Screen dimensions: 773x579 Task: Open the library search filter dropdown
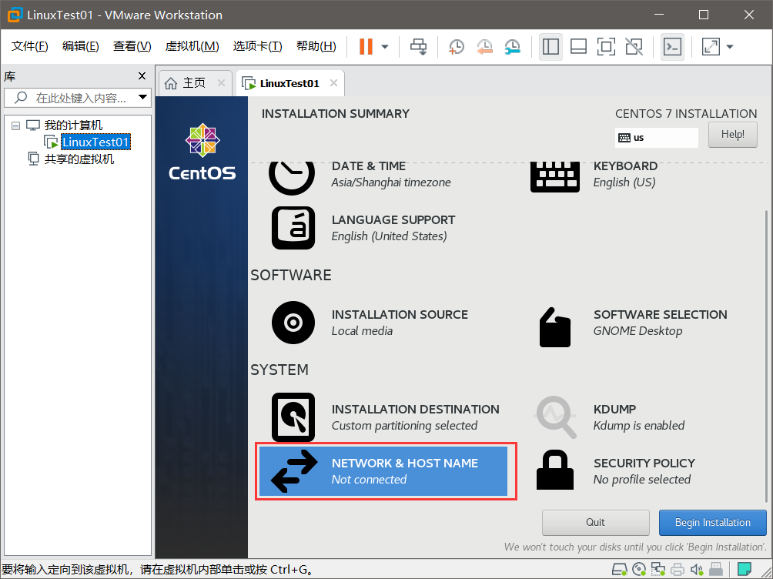(x=143, y=97)
